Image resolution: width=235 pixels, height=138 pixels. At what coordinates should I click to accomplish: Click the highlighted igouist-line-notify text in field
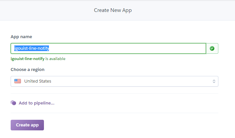coord(32,48)
